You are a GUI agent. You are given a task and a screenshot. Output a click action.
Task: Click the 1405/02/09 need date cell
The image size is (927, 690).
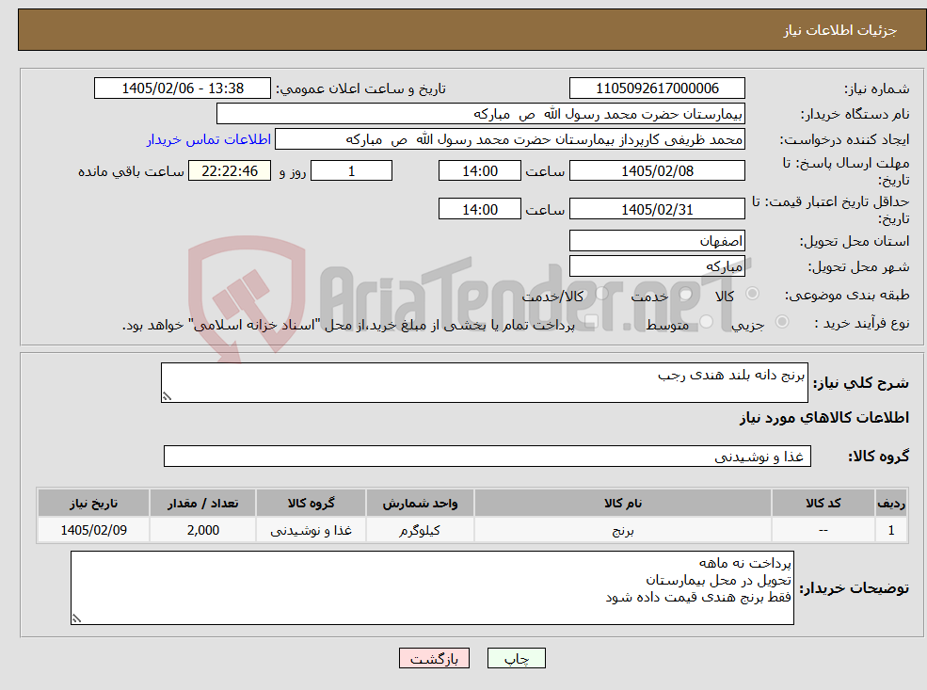pos(93,530)
